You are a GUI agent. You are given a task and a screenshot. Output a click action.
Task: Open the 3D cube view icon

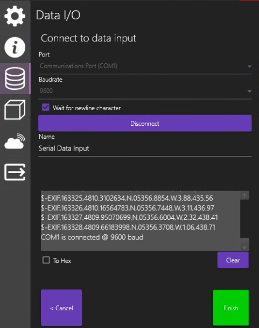point(15,110)
